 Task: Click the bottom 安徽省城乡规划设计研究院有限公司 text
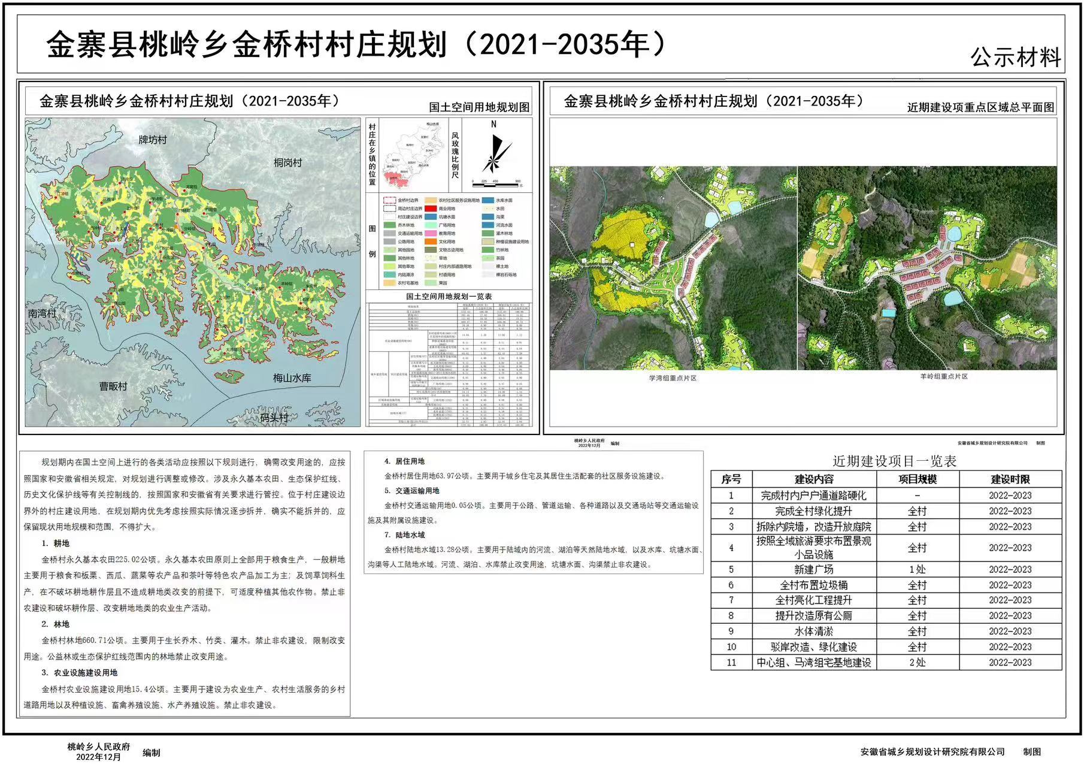[932, 752]
